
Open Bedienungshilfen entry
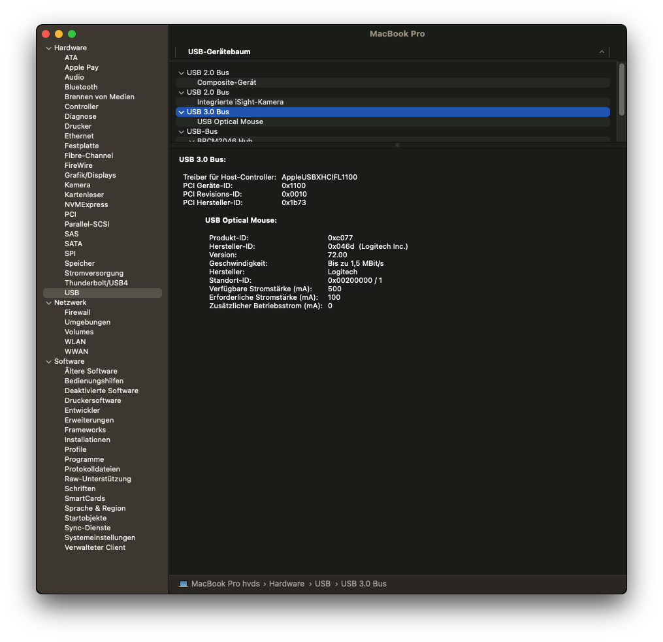coord(94,381)
